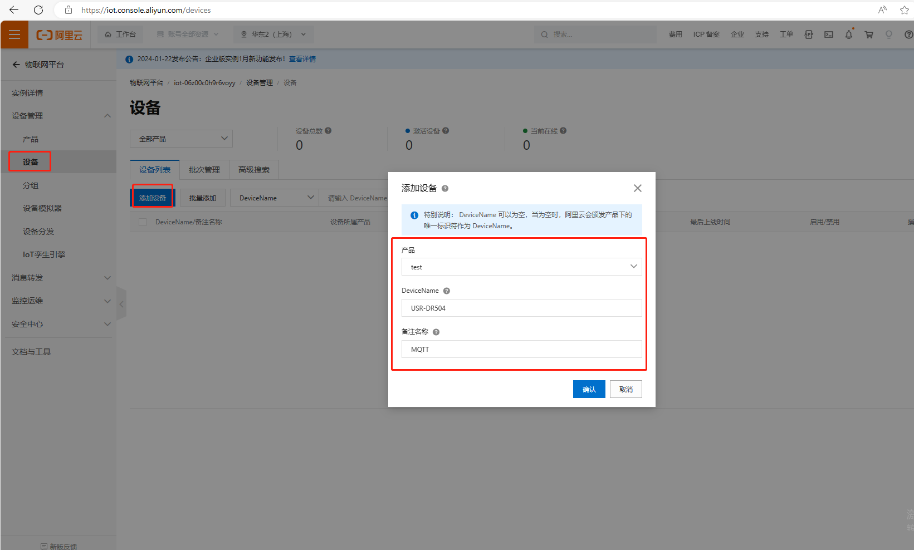Viewport: 914px width, 550px height.
Task: Click the 取消 button in dialog
Action: (625, 389)
